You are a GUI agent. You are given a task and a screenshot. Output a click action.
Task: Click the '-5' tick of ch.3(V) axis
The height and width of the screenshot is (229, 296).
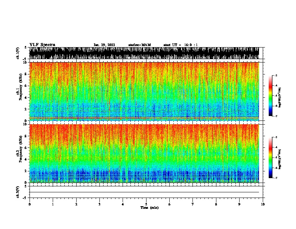[25, 198]
